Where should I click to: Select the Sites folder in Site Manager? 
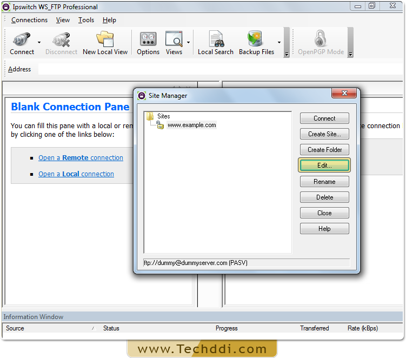[x=158, y=116]
